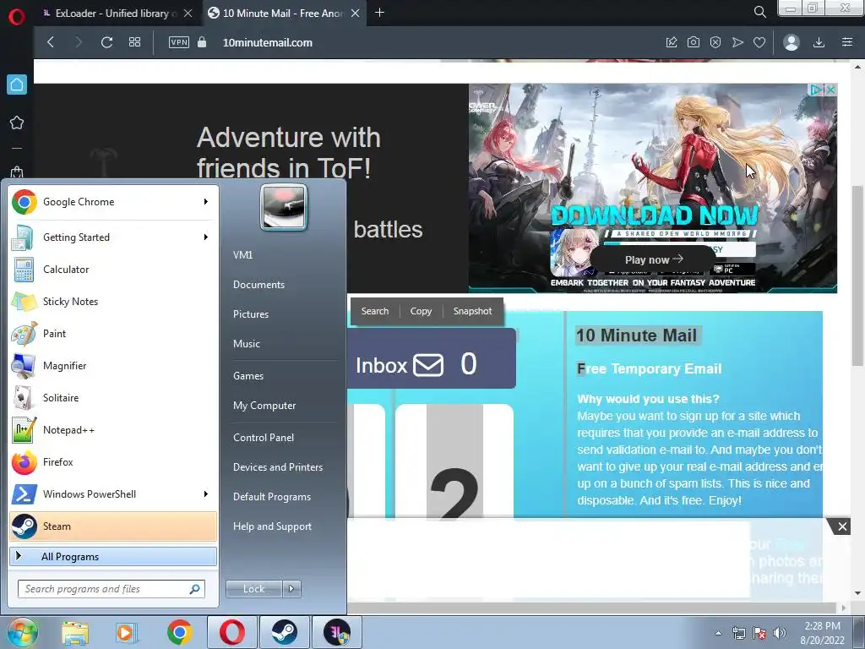
Task: Open Magnifier from Start menu
Action: point(113,365)
